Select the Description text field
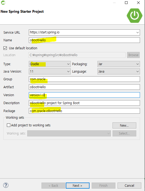145x191 pixels. click(x=84, y=103)
